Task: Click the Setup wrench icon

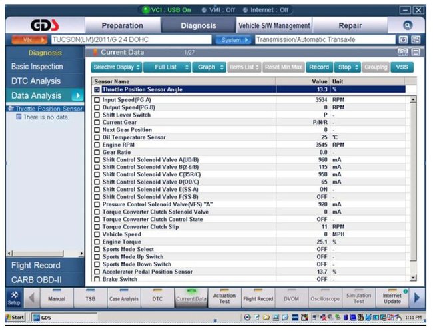Action: (14, 298)
